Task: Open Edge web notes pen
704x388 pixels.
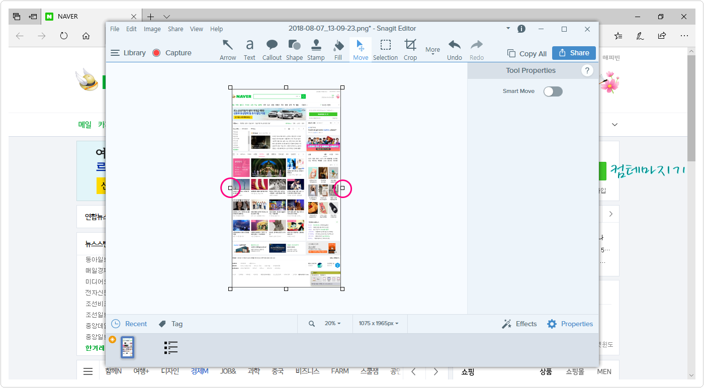Action: pyautogui.click(x=640, y=36)
